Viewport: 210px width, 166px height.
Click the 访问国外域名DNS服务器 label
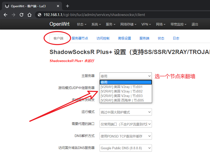[76, 148]
